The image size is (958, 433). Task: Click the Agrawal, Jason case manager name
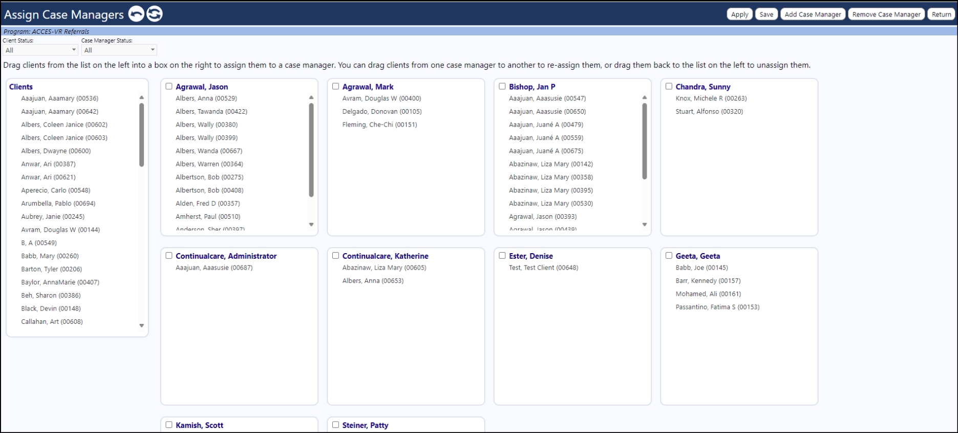pyautogui.click(x=202, y=87)
